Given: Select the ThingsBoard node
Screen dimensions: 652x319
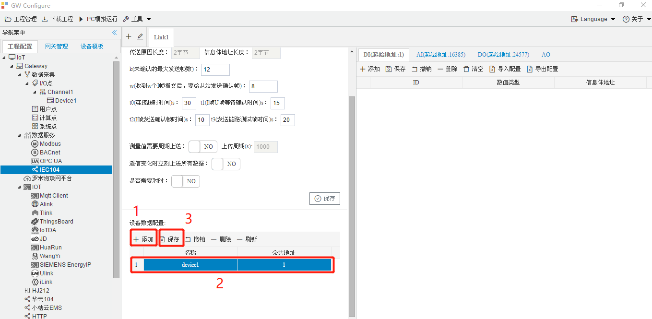Looking at the screenshot, I should point(52,222).
